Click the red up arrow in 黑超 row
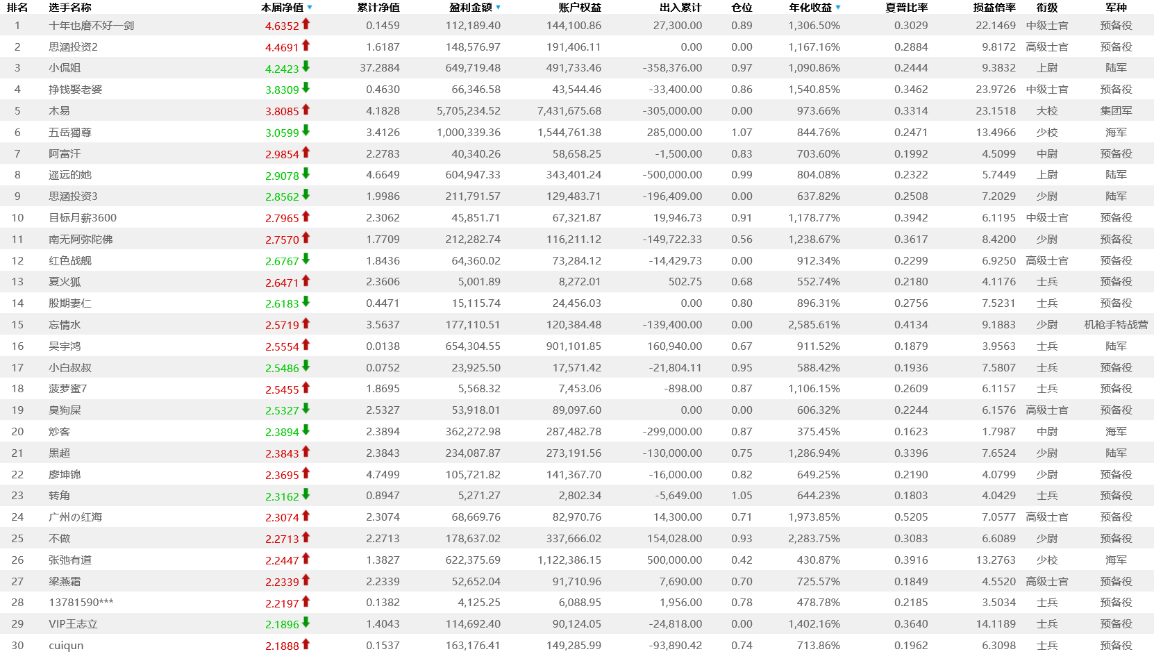The width and height of the screenshot is (1154, 654). 306,452
